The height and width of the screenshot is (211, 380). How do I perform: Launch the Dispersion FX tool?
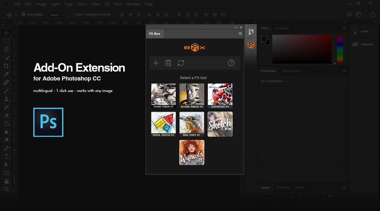click(220, 96)
